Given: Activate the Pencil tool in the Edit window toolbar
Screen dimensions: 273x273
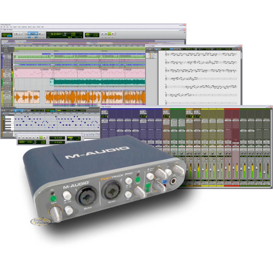Looking at the screenshot, I should [43, 34].
